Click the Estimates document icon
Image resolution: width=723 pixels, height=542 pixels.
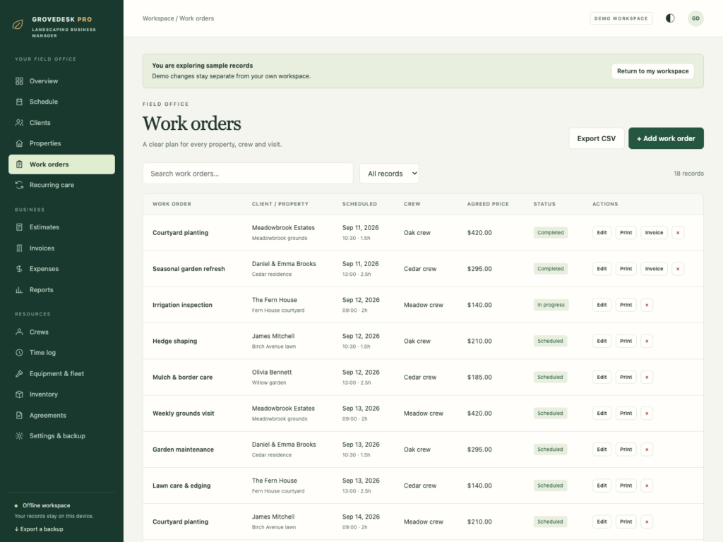[x=19, y=227]
